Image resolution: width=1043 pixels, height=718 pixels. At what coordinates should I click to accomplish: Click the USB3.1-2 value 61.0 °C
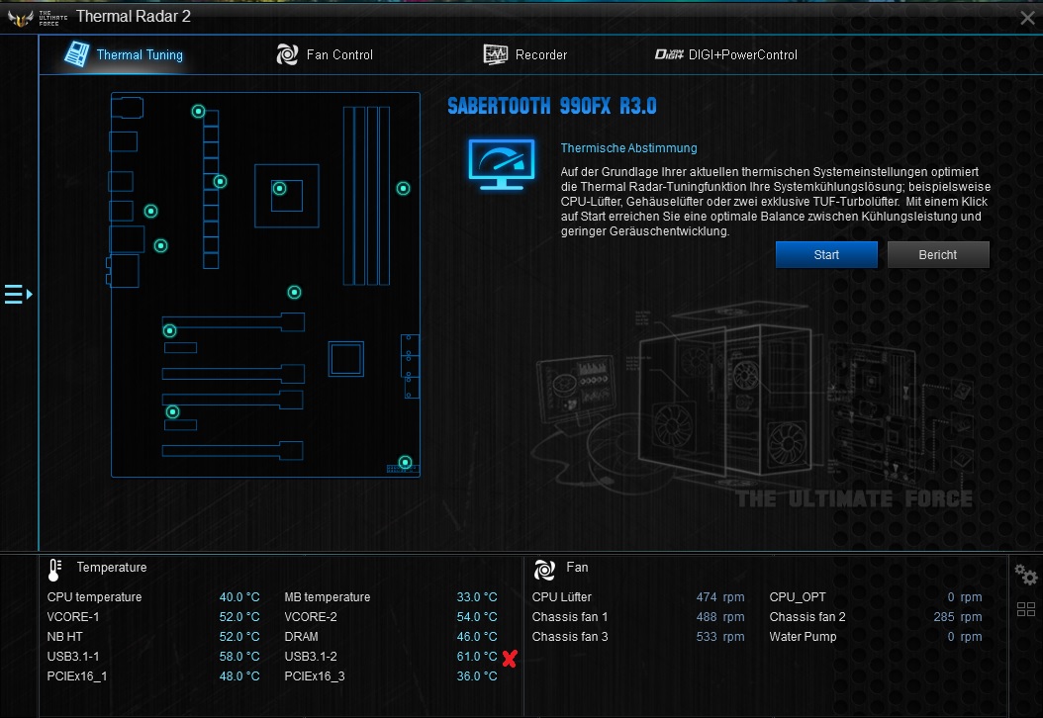(x=477, y=656)
